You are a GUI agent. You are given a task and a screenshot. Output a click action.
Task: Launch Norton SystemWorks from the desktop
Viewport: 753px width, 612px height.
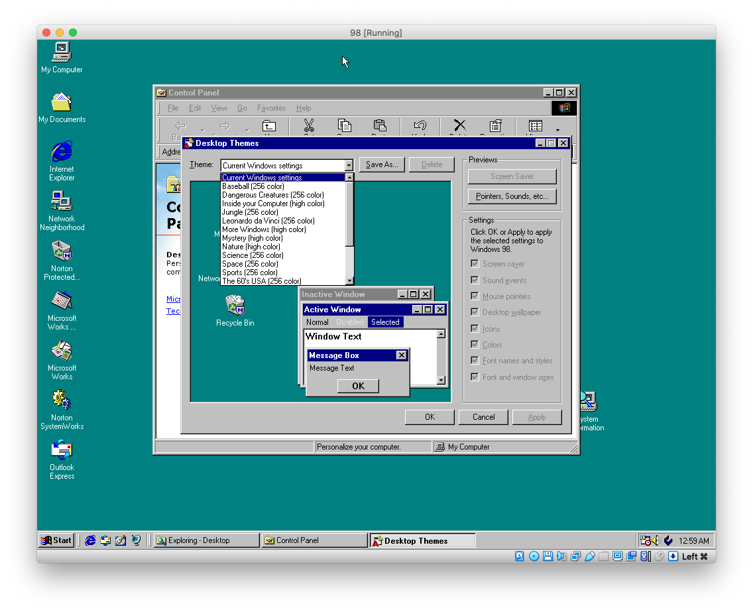click(62, 410)
